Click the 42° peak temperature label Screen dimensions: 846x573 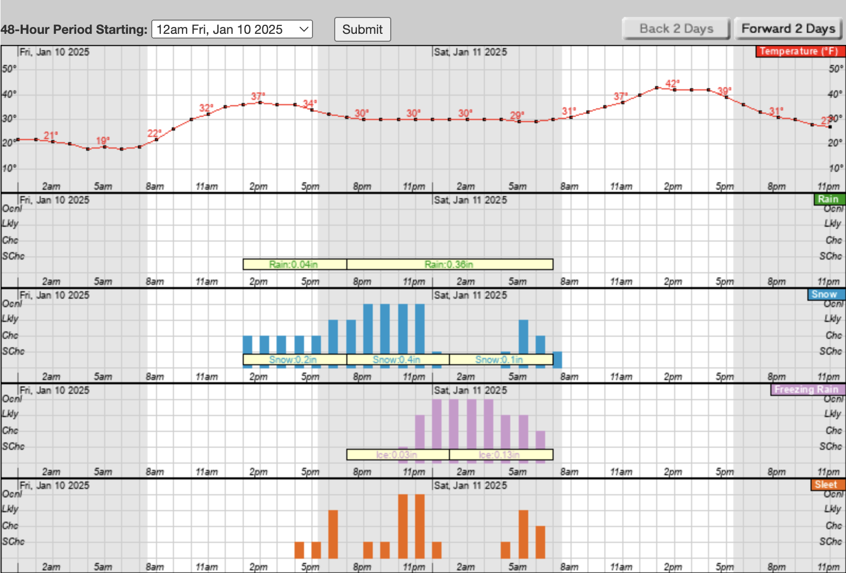click(x=672, y=84)
